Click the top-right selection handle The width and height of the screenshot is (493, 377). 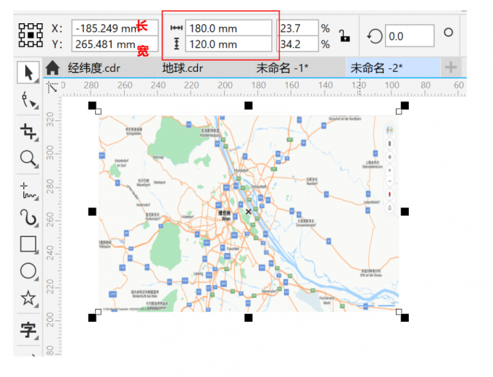tap(405, 106)
